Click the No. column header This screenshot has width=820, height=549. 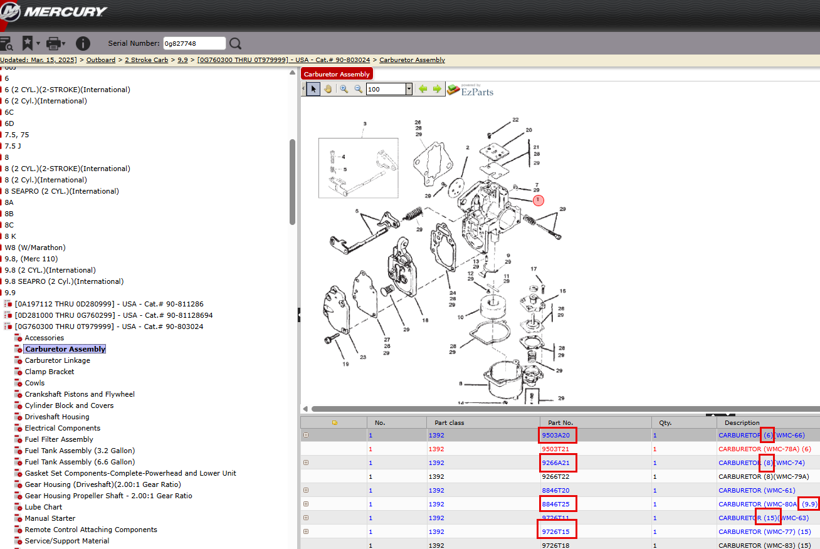coord(396,422)
